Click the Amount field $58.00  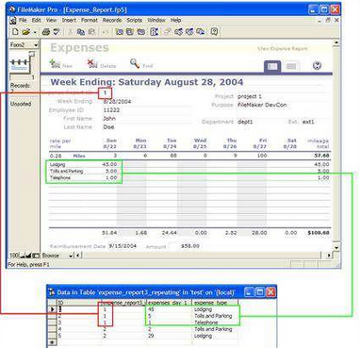[x=190, y=246]
